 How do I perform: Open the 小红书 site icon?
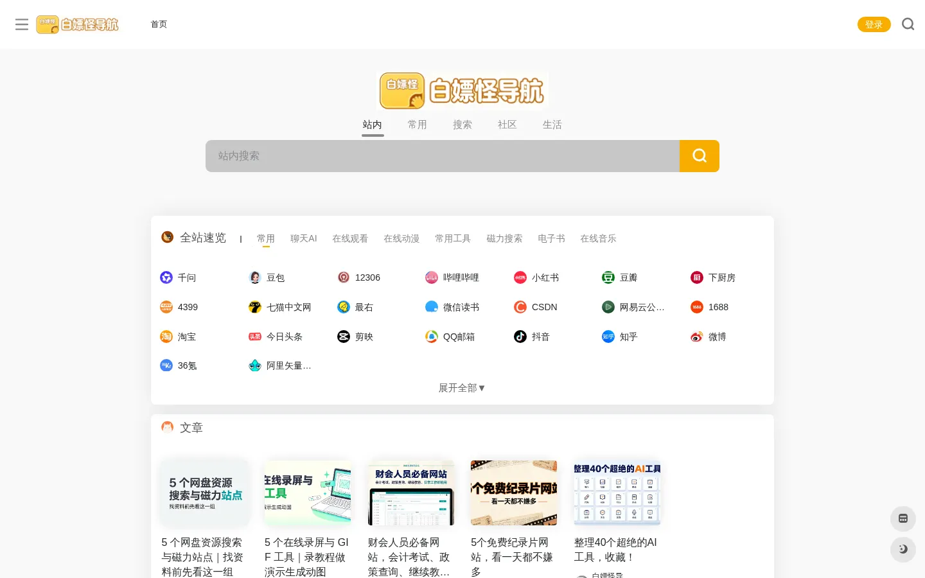pos(520,277)
